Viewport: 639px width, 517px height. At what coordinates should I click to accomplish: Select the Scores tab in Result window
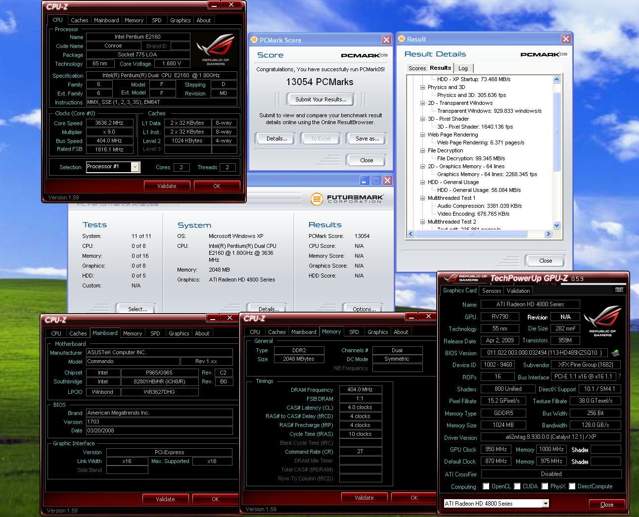click(x=417, y=68)
